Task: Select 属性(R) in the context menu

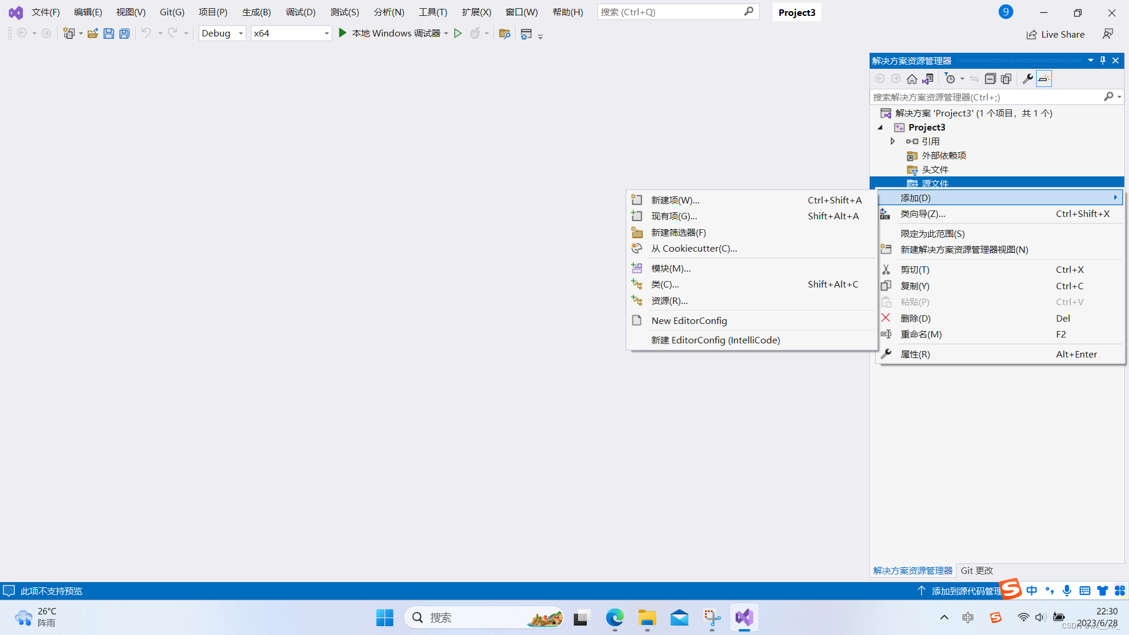Action: click(x=915, y=354)
